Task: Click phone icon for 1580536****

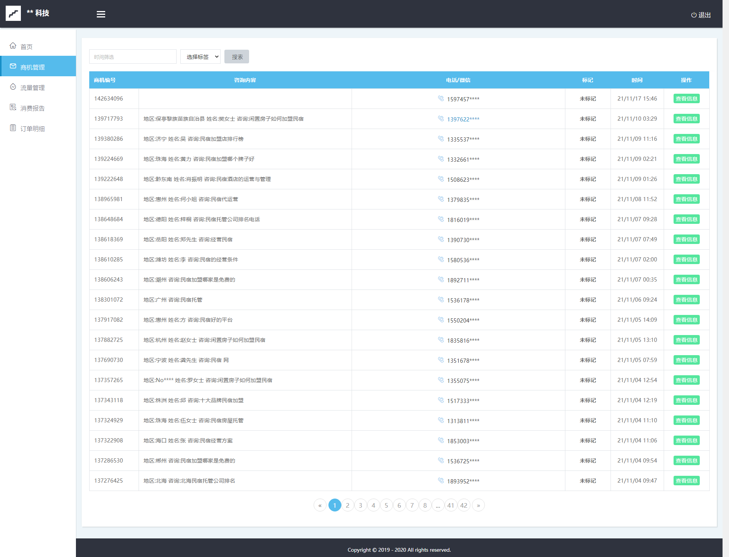Action: click(441, 259)
